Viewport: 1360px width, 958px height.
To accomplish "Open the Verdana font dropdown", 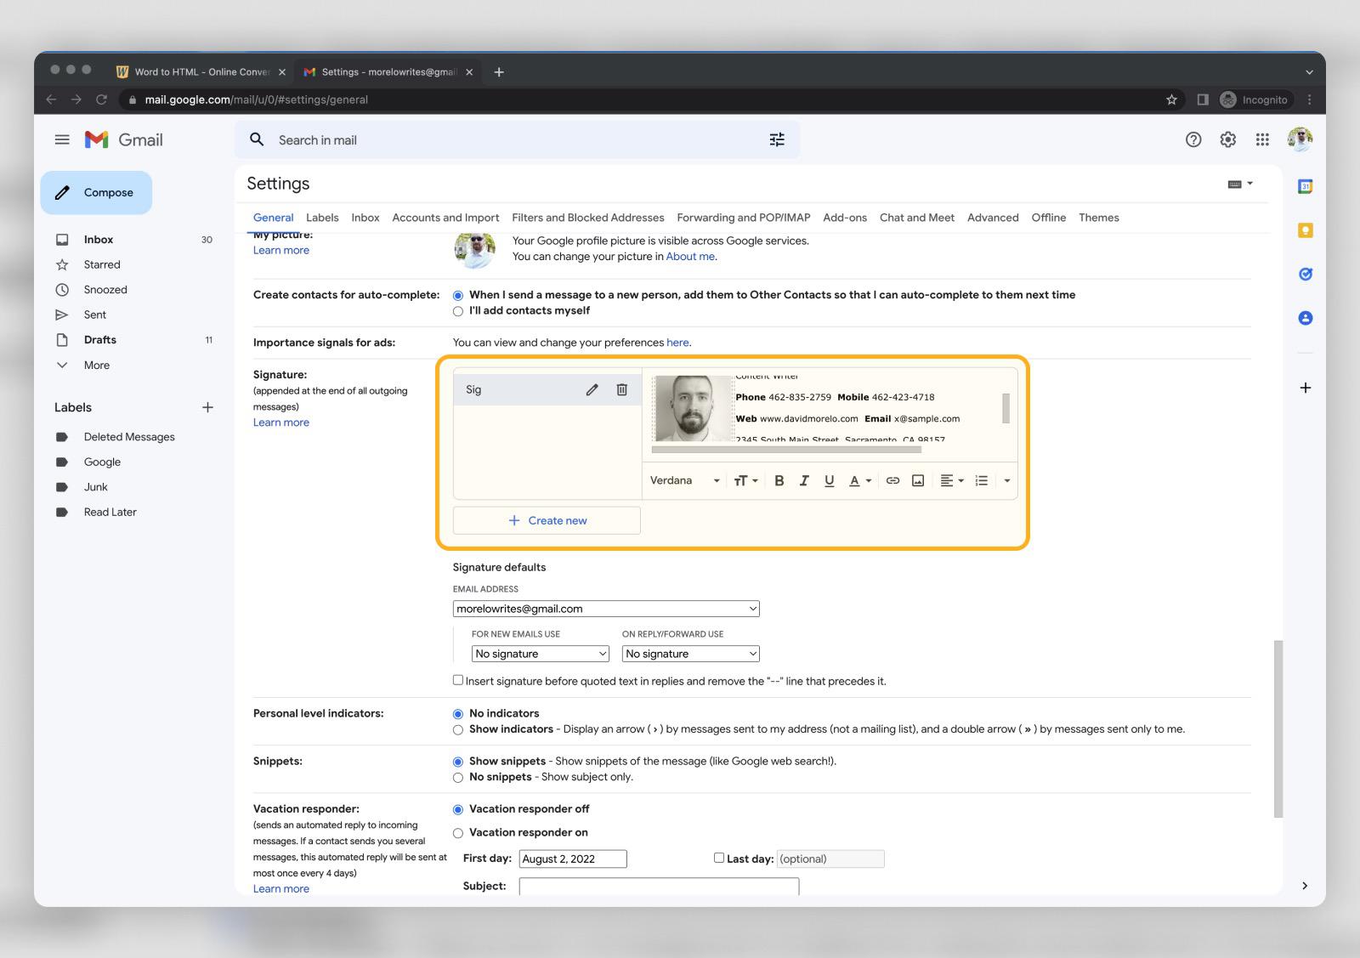I will [684, 480].
